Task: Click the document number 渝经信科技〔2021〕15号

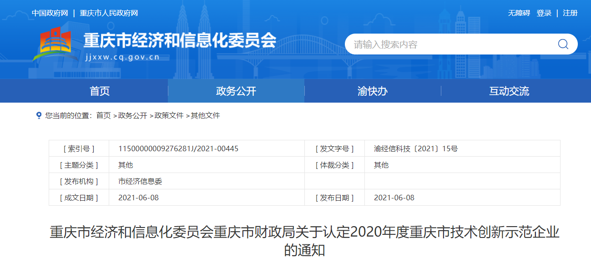Action: [x=415, y=148]
